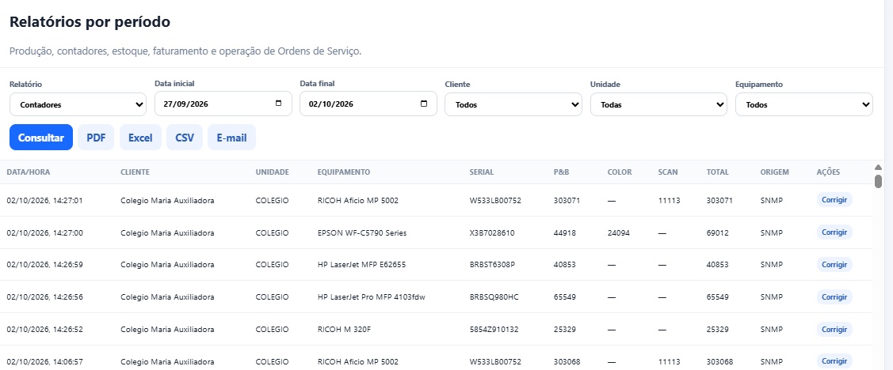This screenshot has height=370, width=893.
Task: Focus the Data inicial date field
Action: [223, 104]
